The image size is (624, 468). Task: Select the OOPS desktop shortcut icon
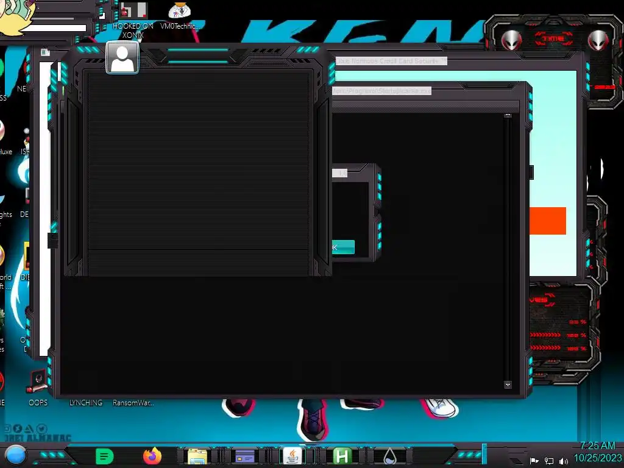[38, 388]
